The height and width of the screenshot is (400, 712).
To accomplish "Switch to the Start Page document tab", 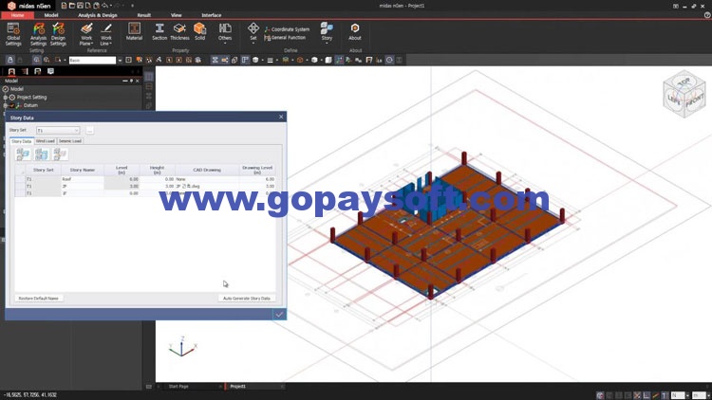I will pos(178,387).
